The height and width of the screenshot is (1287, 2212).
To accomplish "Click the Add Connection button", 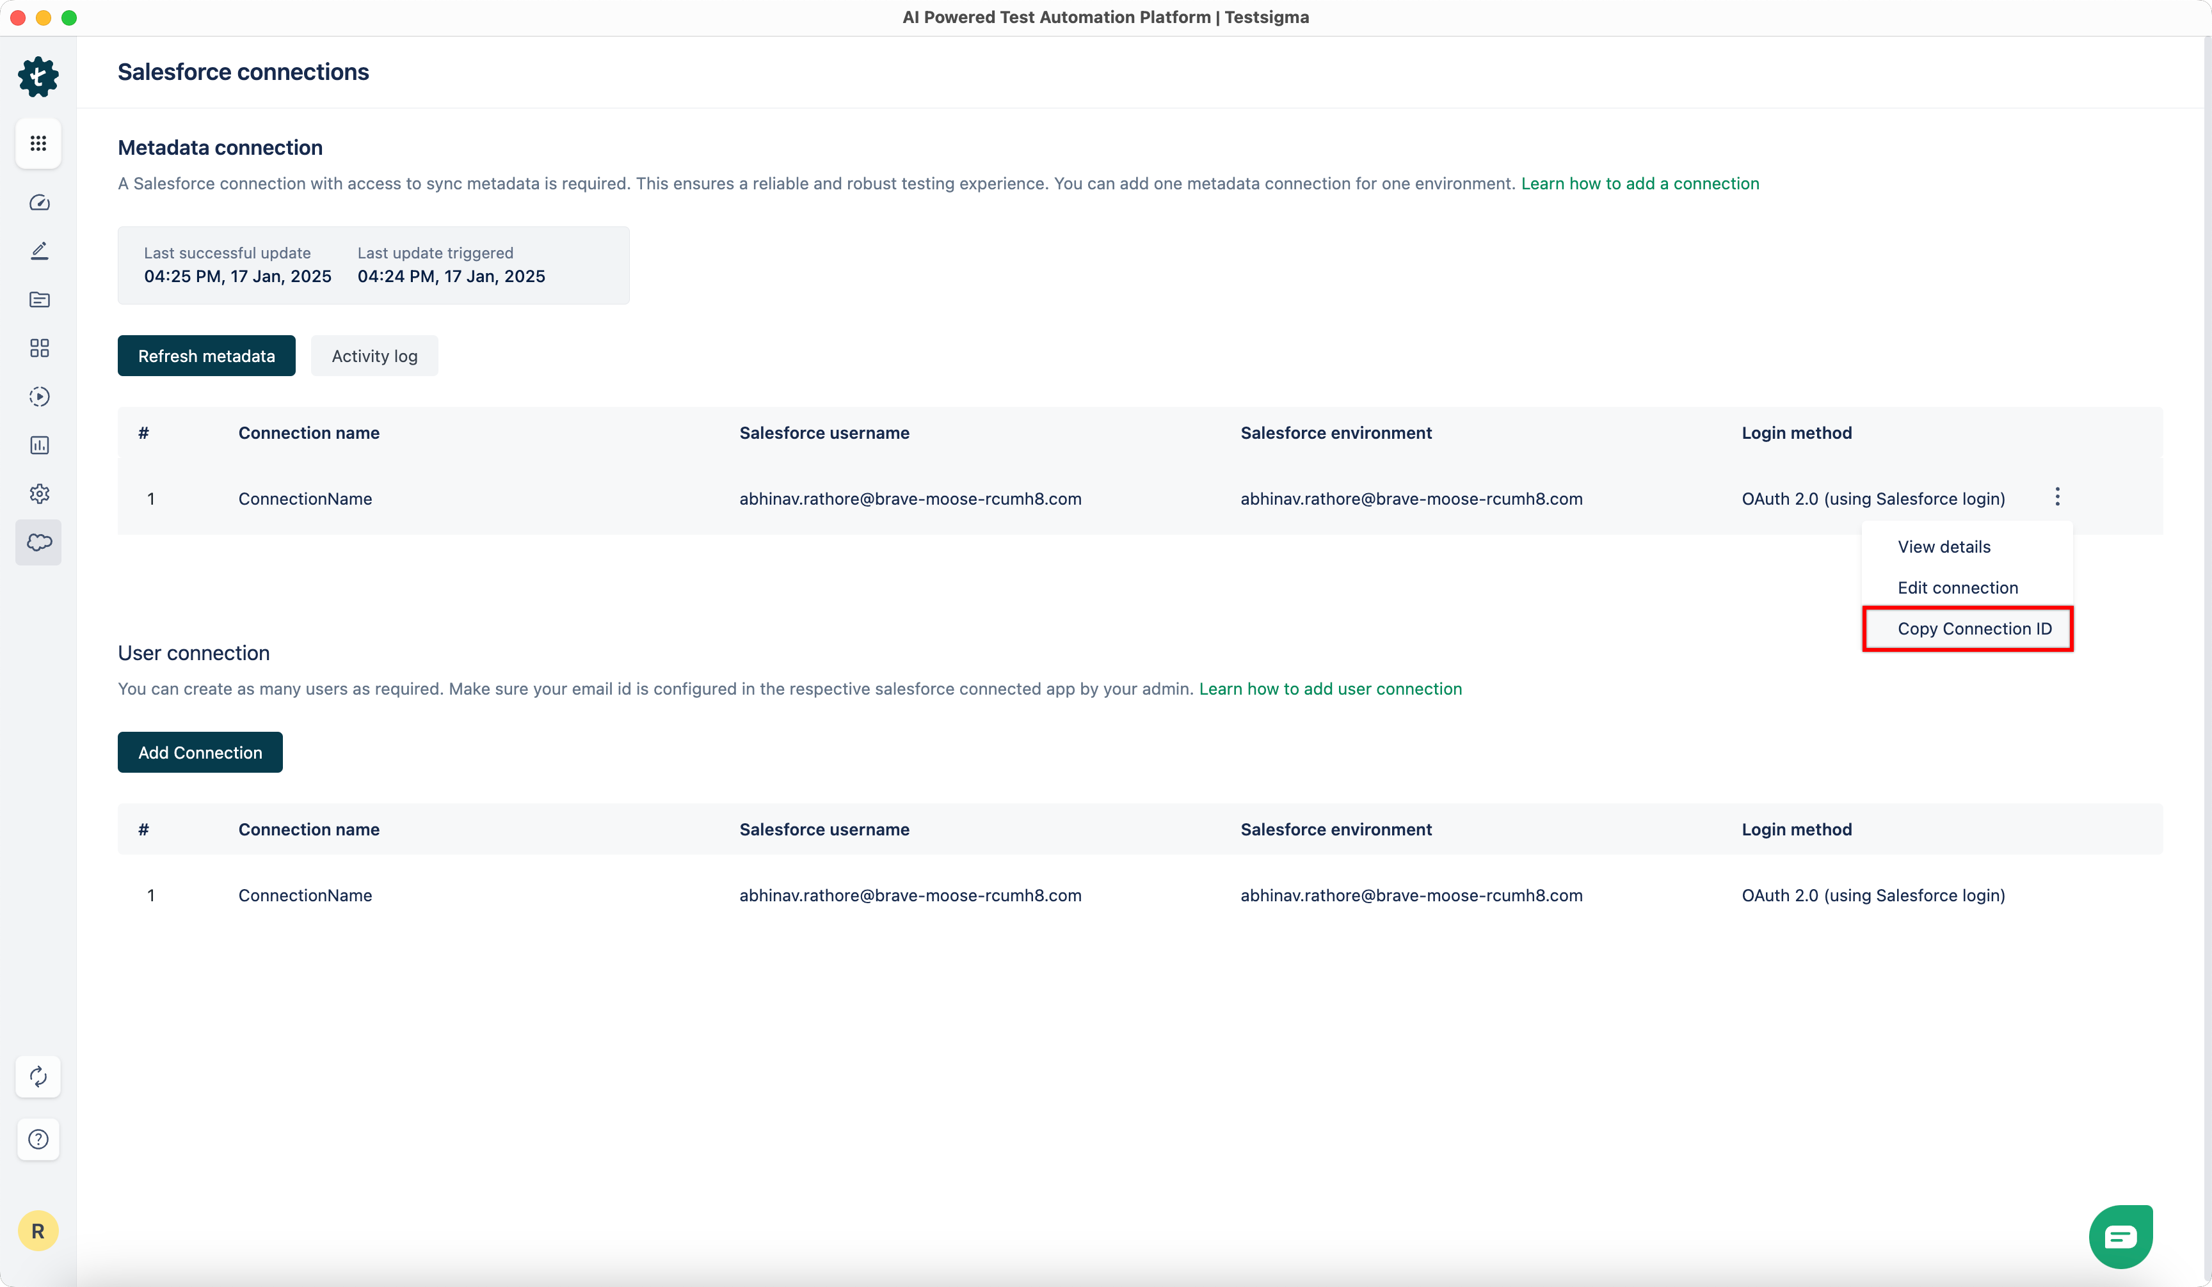I will point(199,752).
